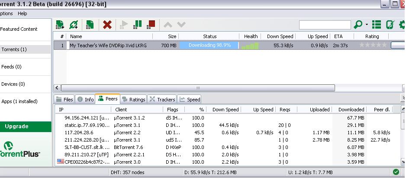Click the Add Torrent toolbar icon
This screenshot has height=178, width=406.
point(60,25)
